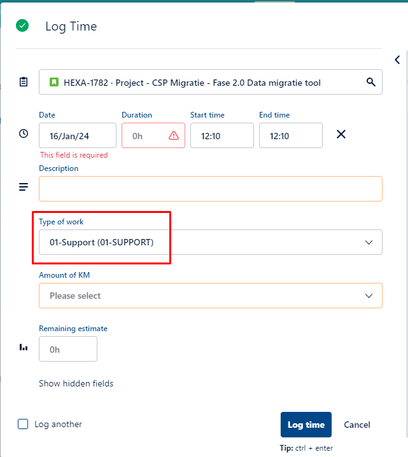Click the search magnifier in issue field
The width and height of the screenshot is (408, 457).
pos(371,82)
